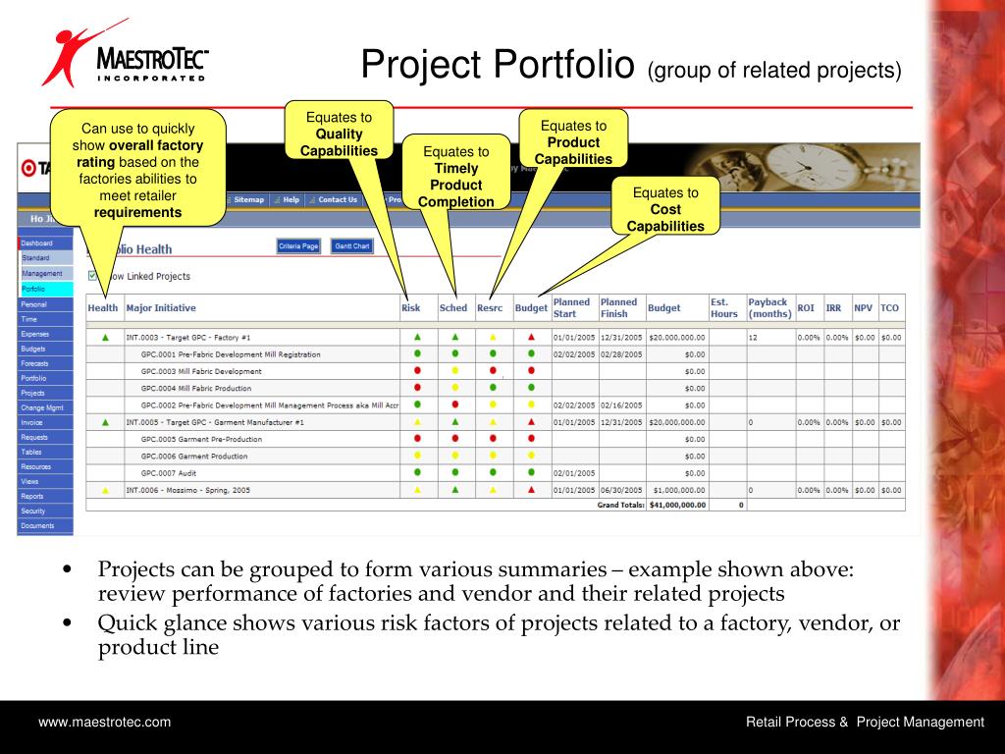Screen dimensions: 1005x754
Task: Click yellow sched dot for GPC.0003 row
Action: (x=455, y=370)
